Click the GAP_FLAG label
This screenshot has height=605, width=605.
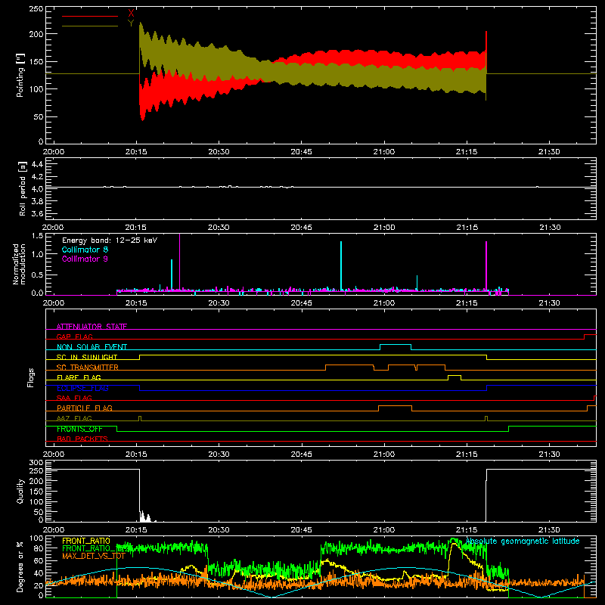tap(74, 337)
